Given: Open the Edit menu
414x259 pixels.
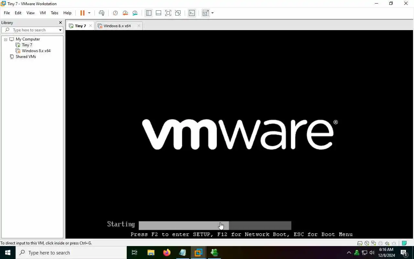Looking at the screenshot, I should [x=18, y=13].
